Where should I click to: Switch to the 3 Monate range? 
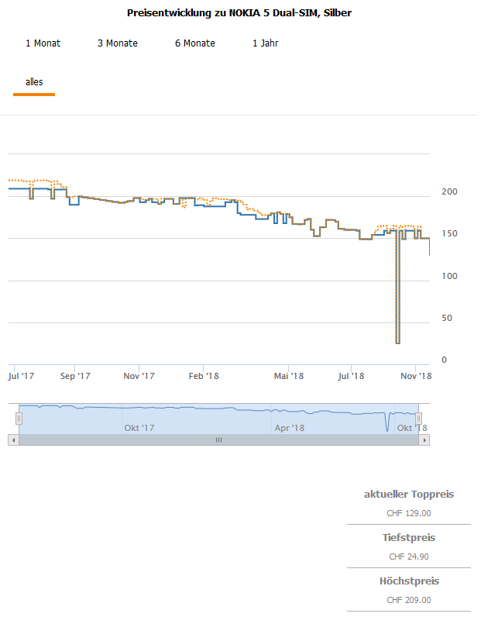pyautogui.click(x=118, y=43)
